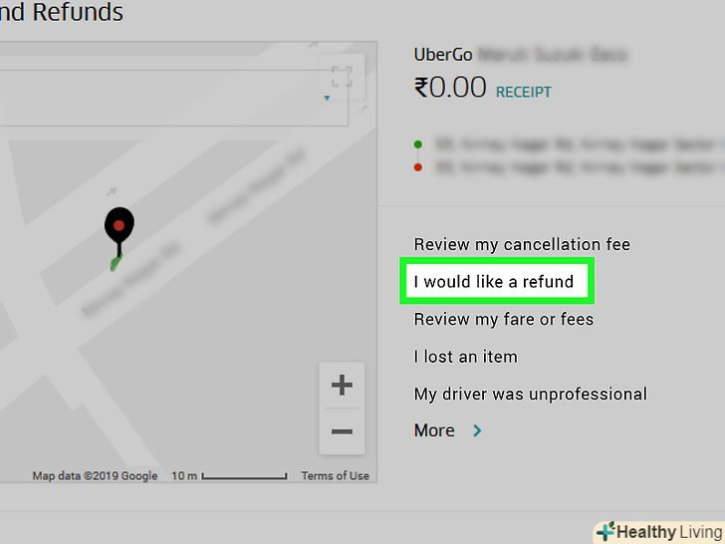Open the More help topics list
Viewport: 725px width, 544px height.
coord(434,430)
